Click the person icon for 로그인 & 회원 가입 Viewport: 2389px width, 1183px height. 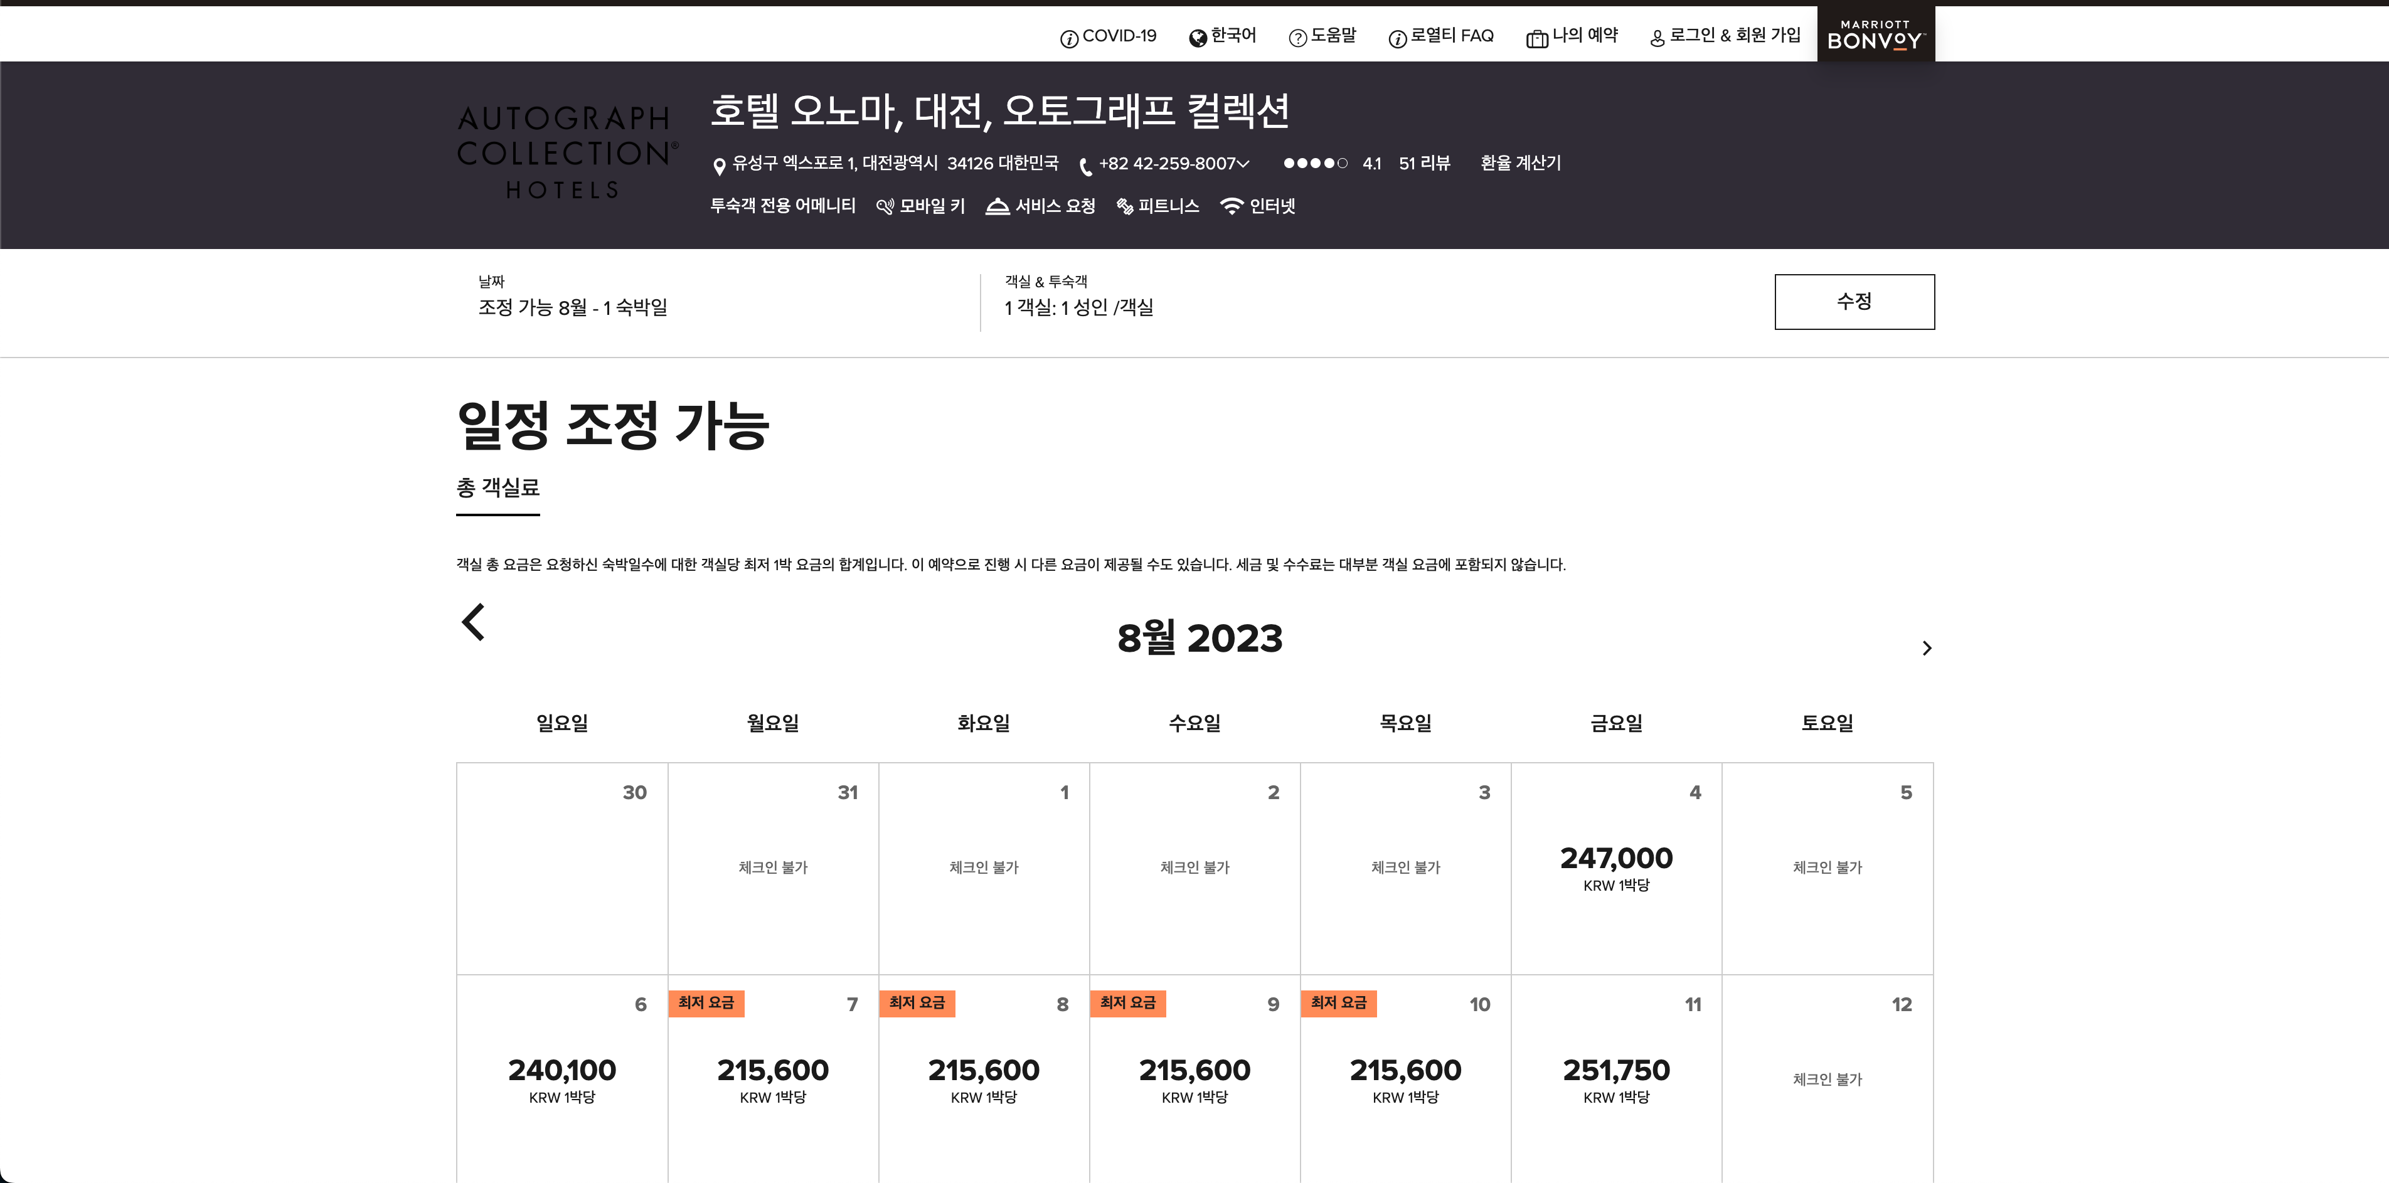[1656, 38]
